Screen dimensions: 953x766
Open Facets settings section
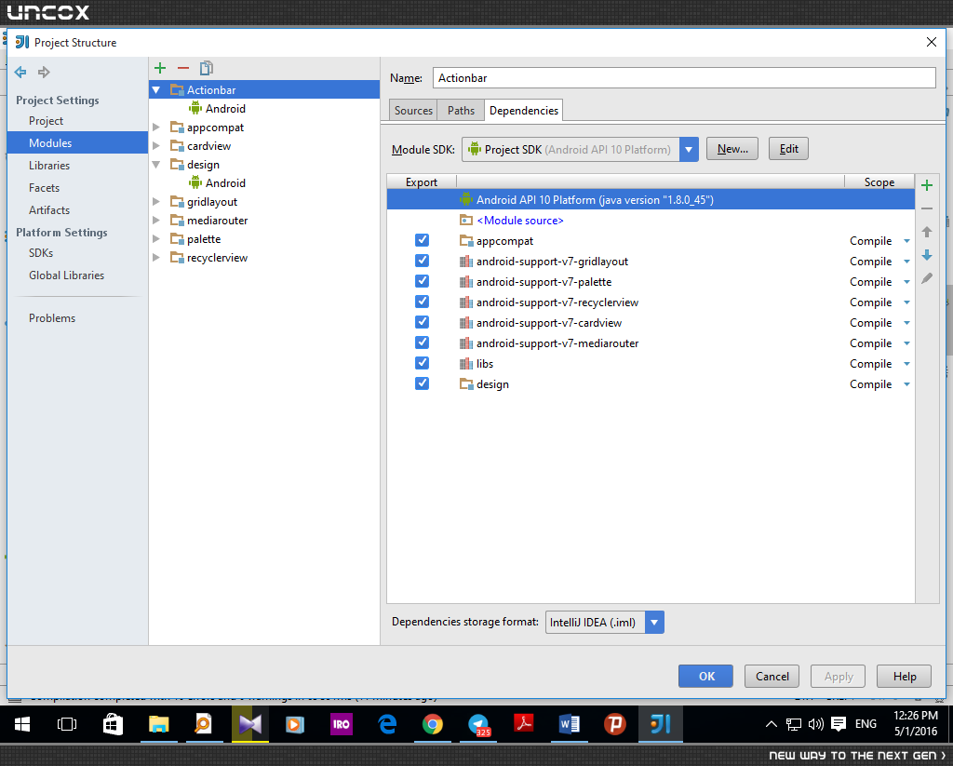[x=45, y=188]
